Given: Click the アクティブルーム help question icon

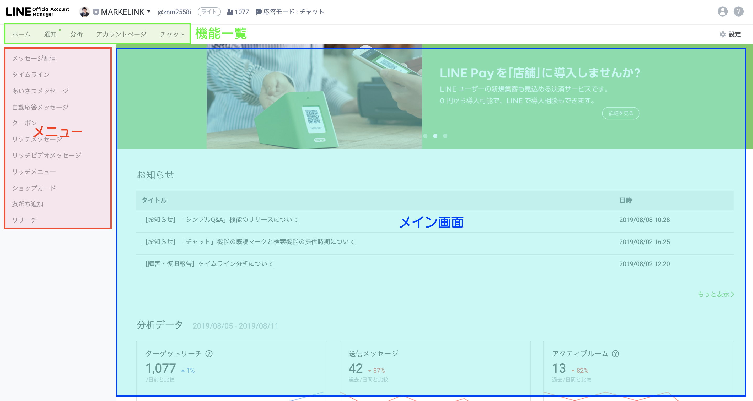Looking at the screenshot, I should pyautogui.click(x=615, y=353).
